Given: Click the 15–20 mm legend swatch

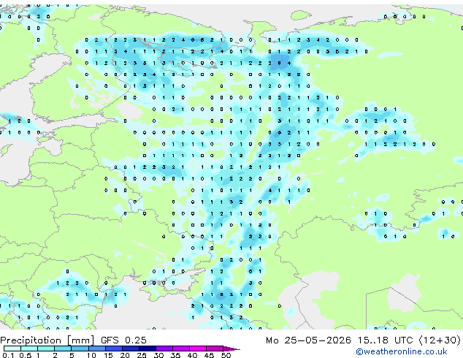Looking at the screenshot, I should click(114, 349).
